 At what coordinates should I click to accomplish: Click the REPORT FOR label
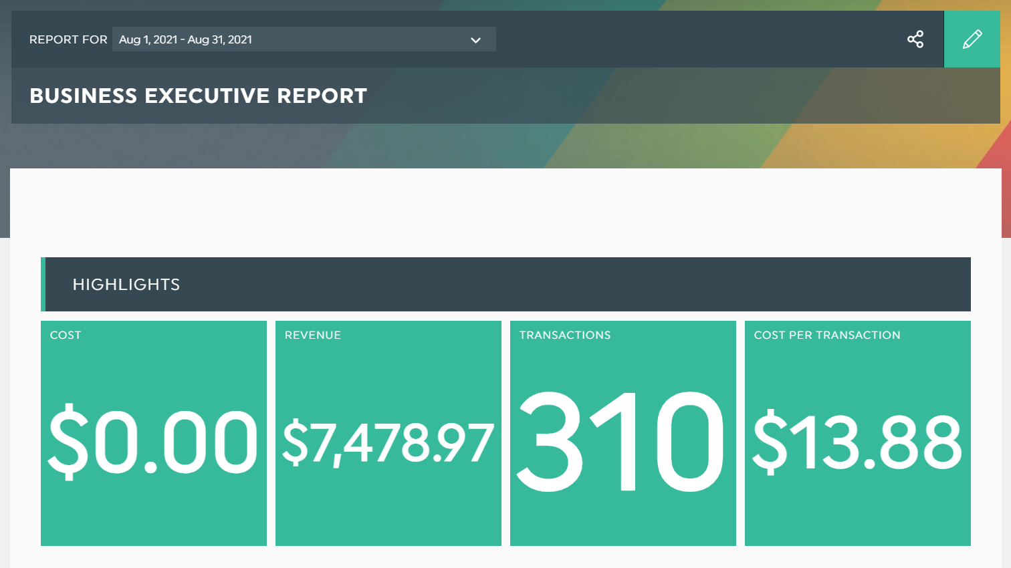[68, 39]
